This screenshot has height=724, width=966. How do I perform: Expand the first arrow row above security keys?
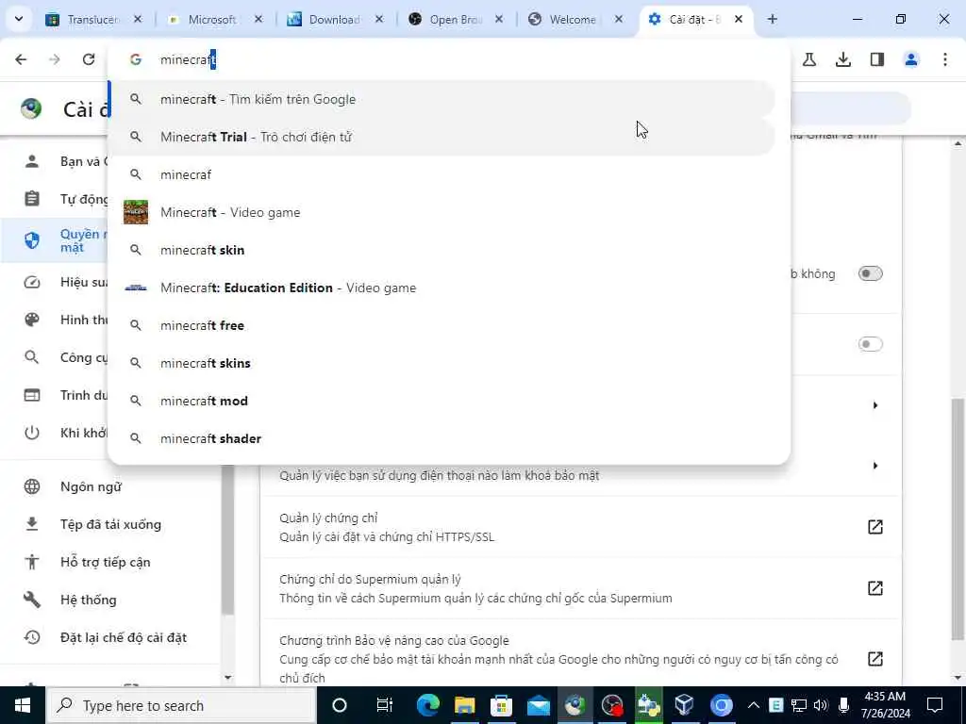coord(874,405)
